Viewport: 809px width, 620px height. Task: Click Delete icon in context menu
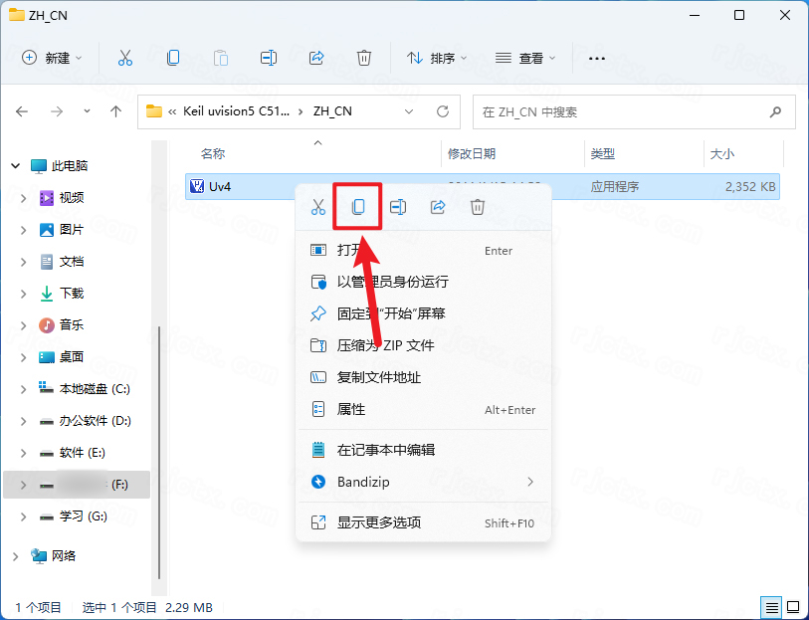click(x=478, y=207)
